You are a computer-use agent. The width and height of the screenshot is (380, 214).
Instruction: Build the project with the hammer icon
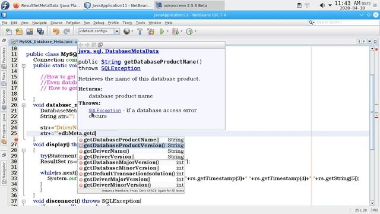tap(140, 32)
